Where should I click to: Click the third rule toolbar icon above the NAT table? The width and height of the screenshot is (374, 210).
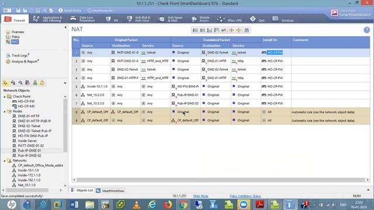[x=209, y=30]
